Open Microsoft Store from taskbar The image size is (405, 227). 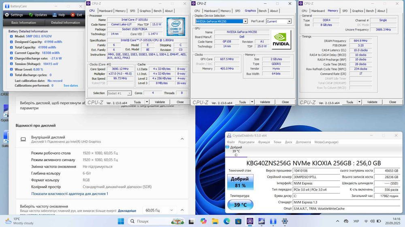tap(238, 221)
